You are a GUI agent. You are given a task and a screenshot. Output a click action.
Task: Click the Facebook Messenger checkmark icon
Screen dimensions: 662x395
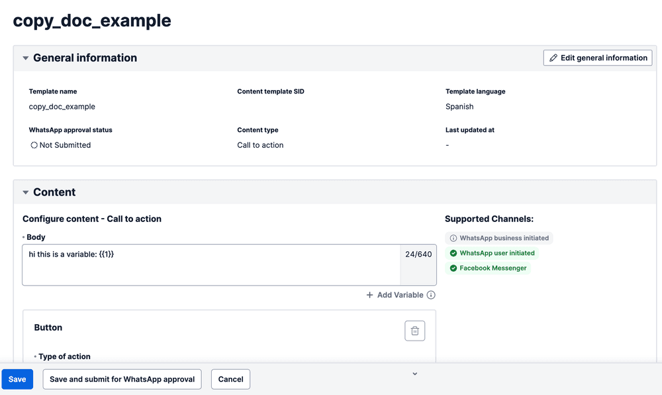[x=453, y=268]
